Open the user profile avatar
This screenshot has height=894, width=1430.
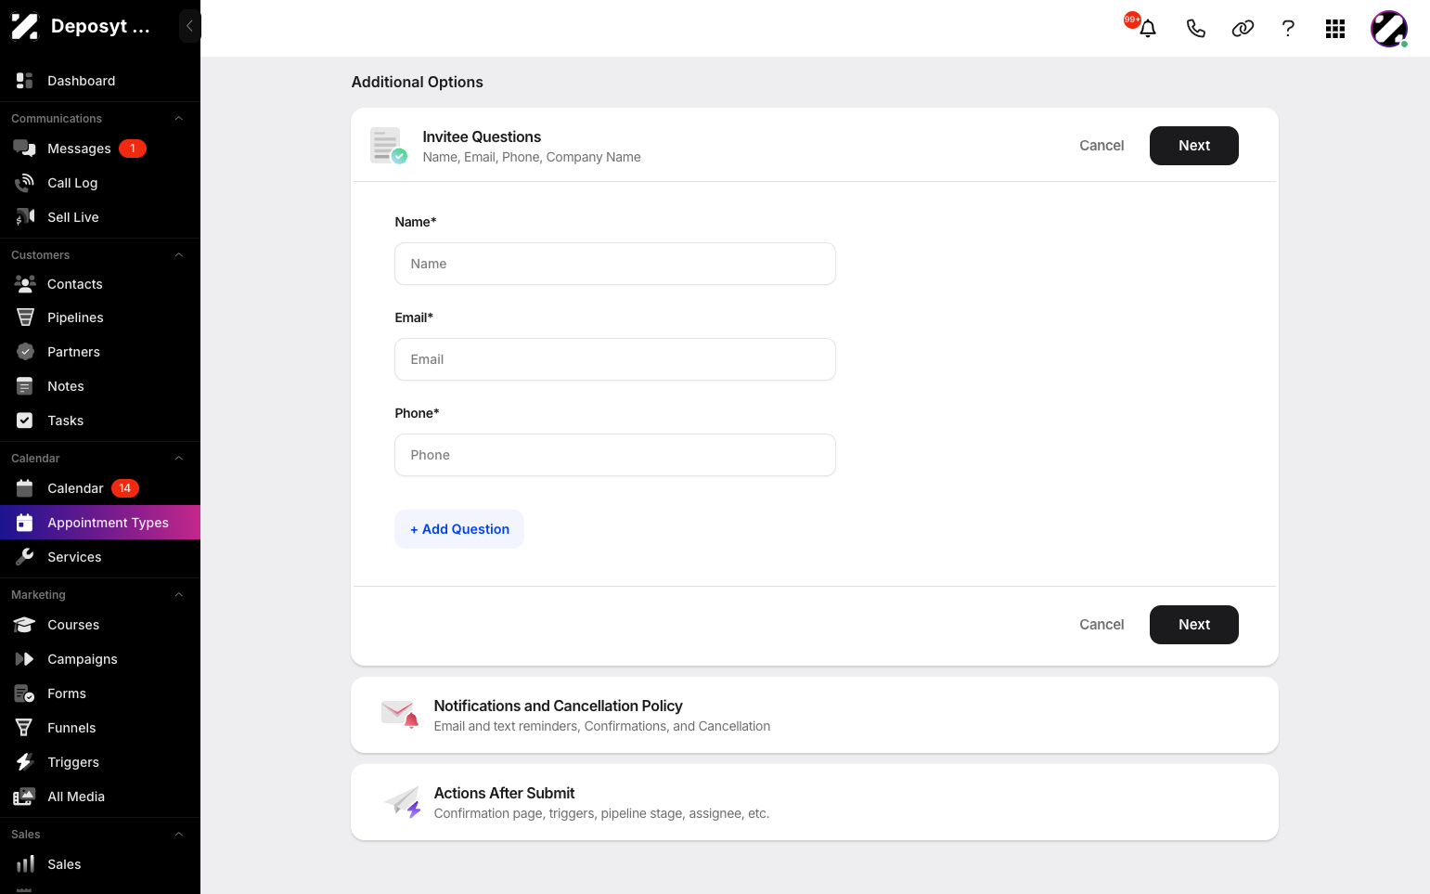point(1389,29)
